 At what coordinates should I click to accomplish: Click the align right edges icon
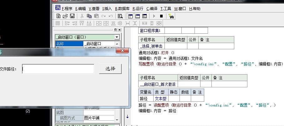click(74, 23)
